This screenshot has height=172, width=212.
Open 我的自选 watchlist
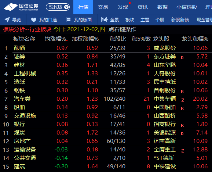48,20
